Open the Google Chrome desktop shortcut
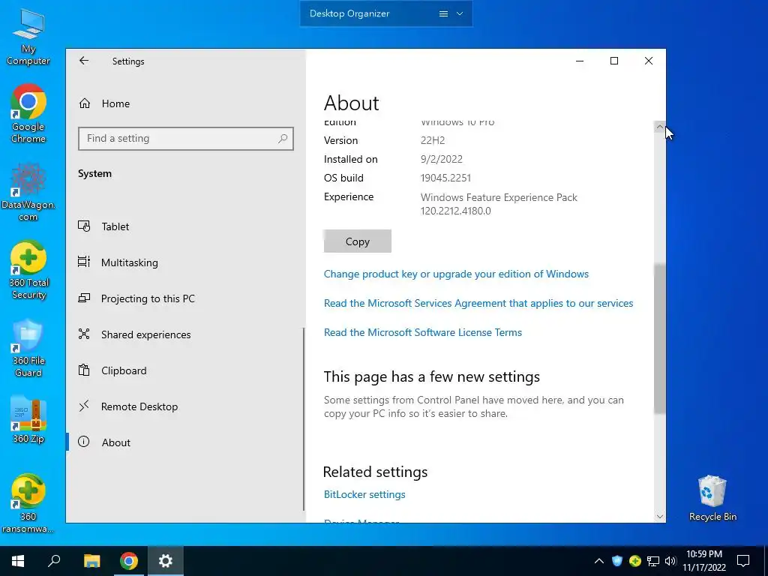This screenshot has height=576, width=768. point(28,114)
